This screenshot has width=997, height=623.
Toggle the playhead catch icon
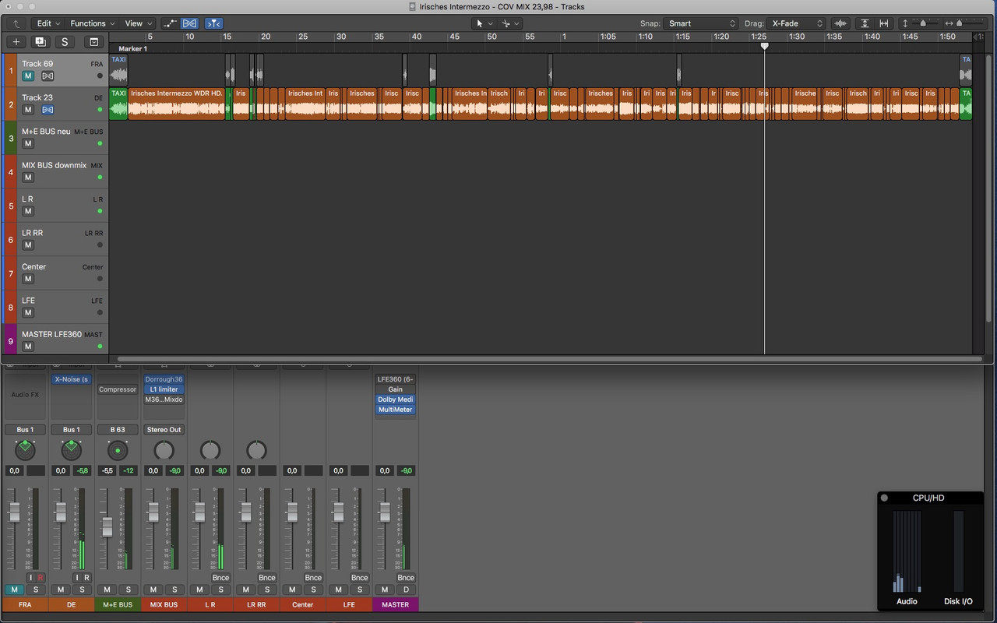214,23
